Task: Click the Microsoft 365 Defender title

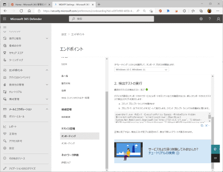Action: (26, 19)
